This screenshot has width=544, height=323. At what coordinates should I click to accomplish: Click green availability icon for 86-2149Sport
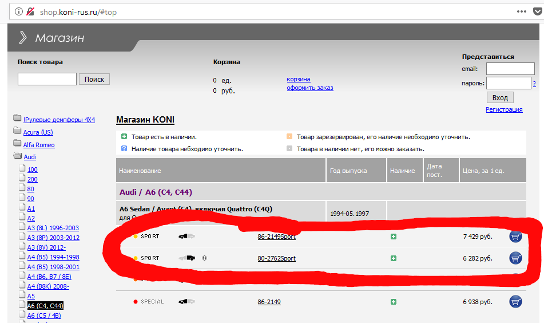click(394, 237)
